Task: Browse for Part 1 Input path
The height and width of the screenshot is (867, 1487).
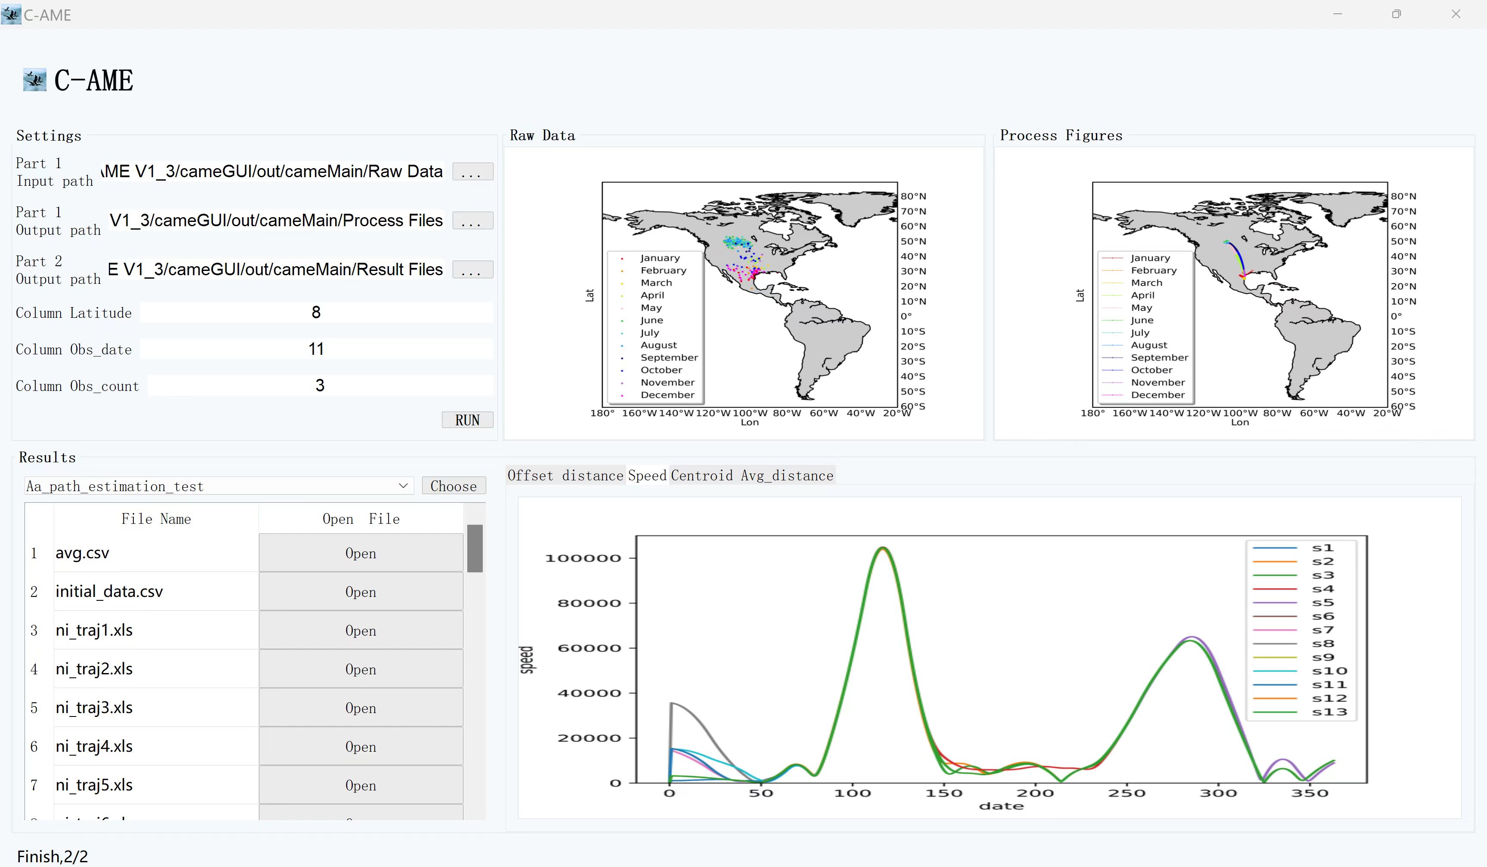Action: pyautogui.click(x=472, y=172)
